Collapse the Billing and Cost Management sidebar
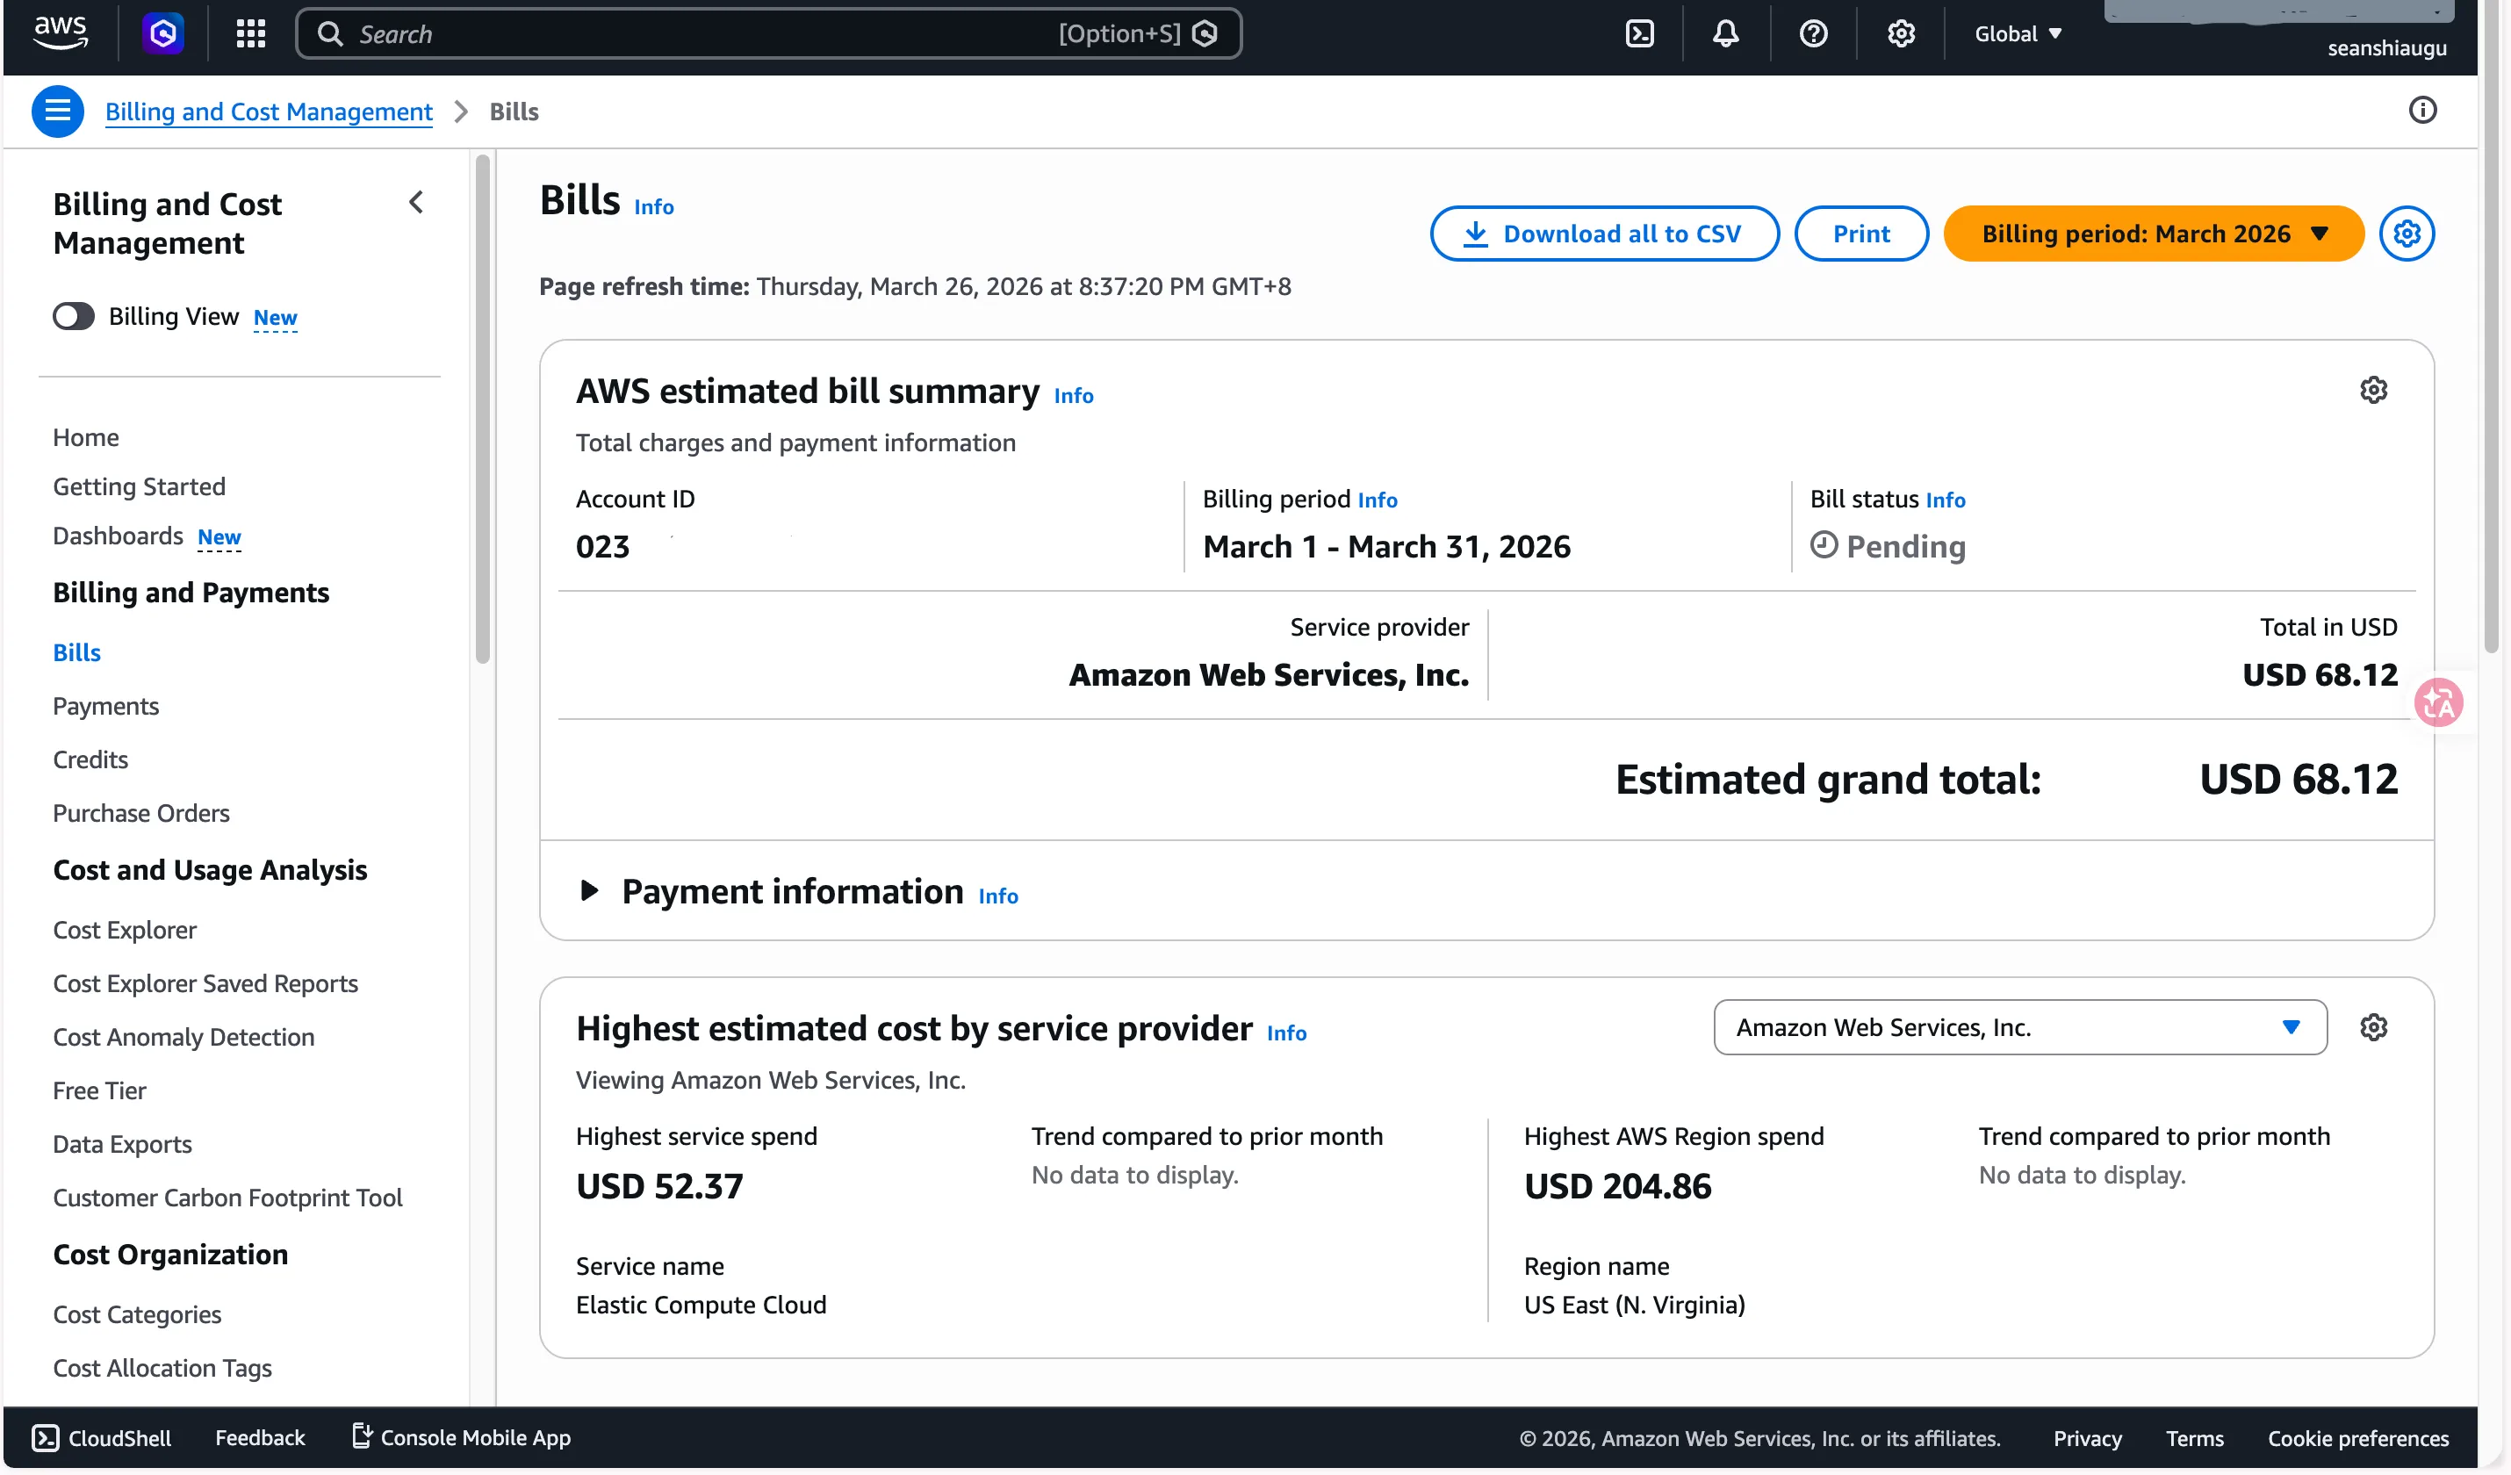The image size is (2511, 1475). pos(416,202)
